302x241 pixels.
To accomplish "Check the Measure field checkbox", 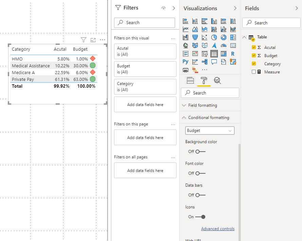I will pos(254,72).
